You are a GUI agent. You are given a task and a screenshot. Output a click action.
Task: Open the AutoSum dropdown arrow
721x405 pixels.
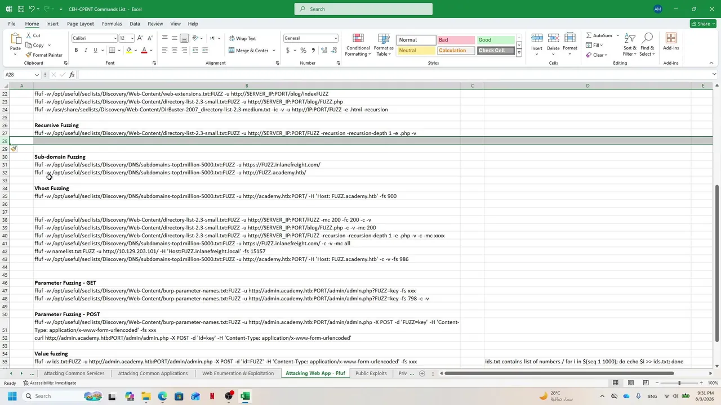617,35
